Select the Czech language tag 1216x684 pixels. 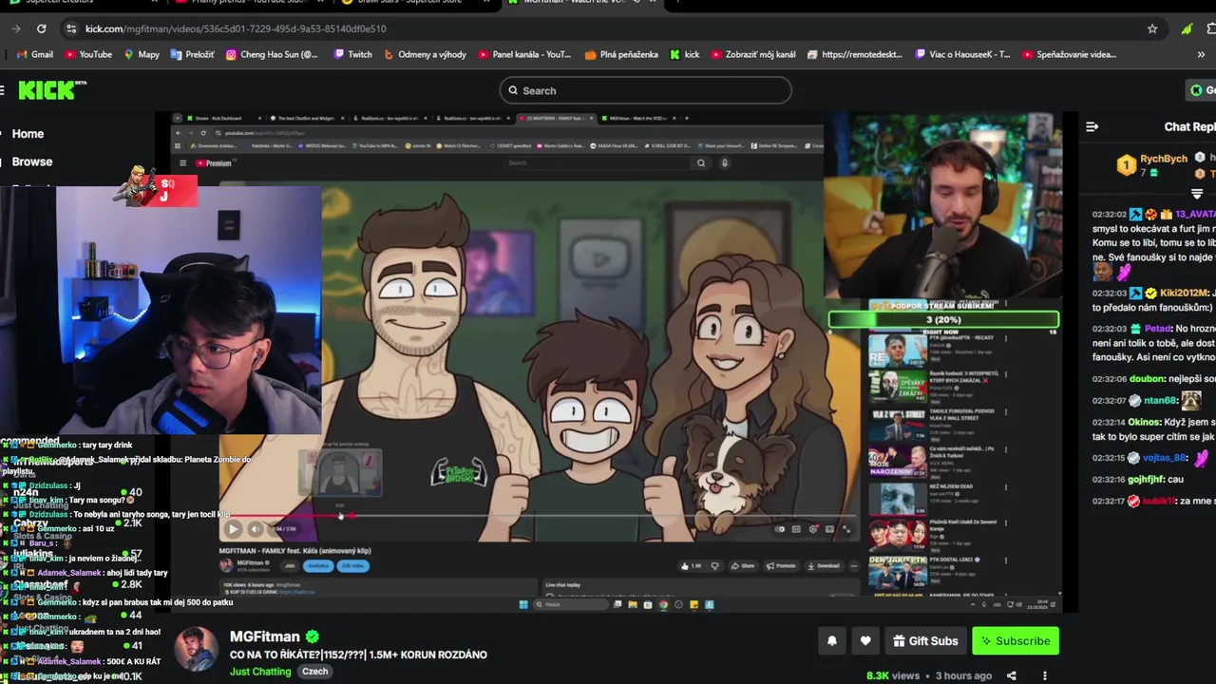click(x=314, y=672)
